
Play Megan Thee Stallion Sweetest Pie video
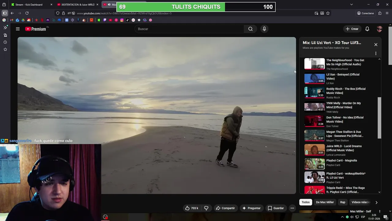[335, 136]
